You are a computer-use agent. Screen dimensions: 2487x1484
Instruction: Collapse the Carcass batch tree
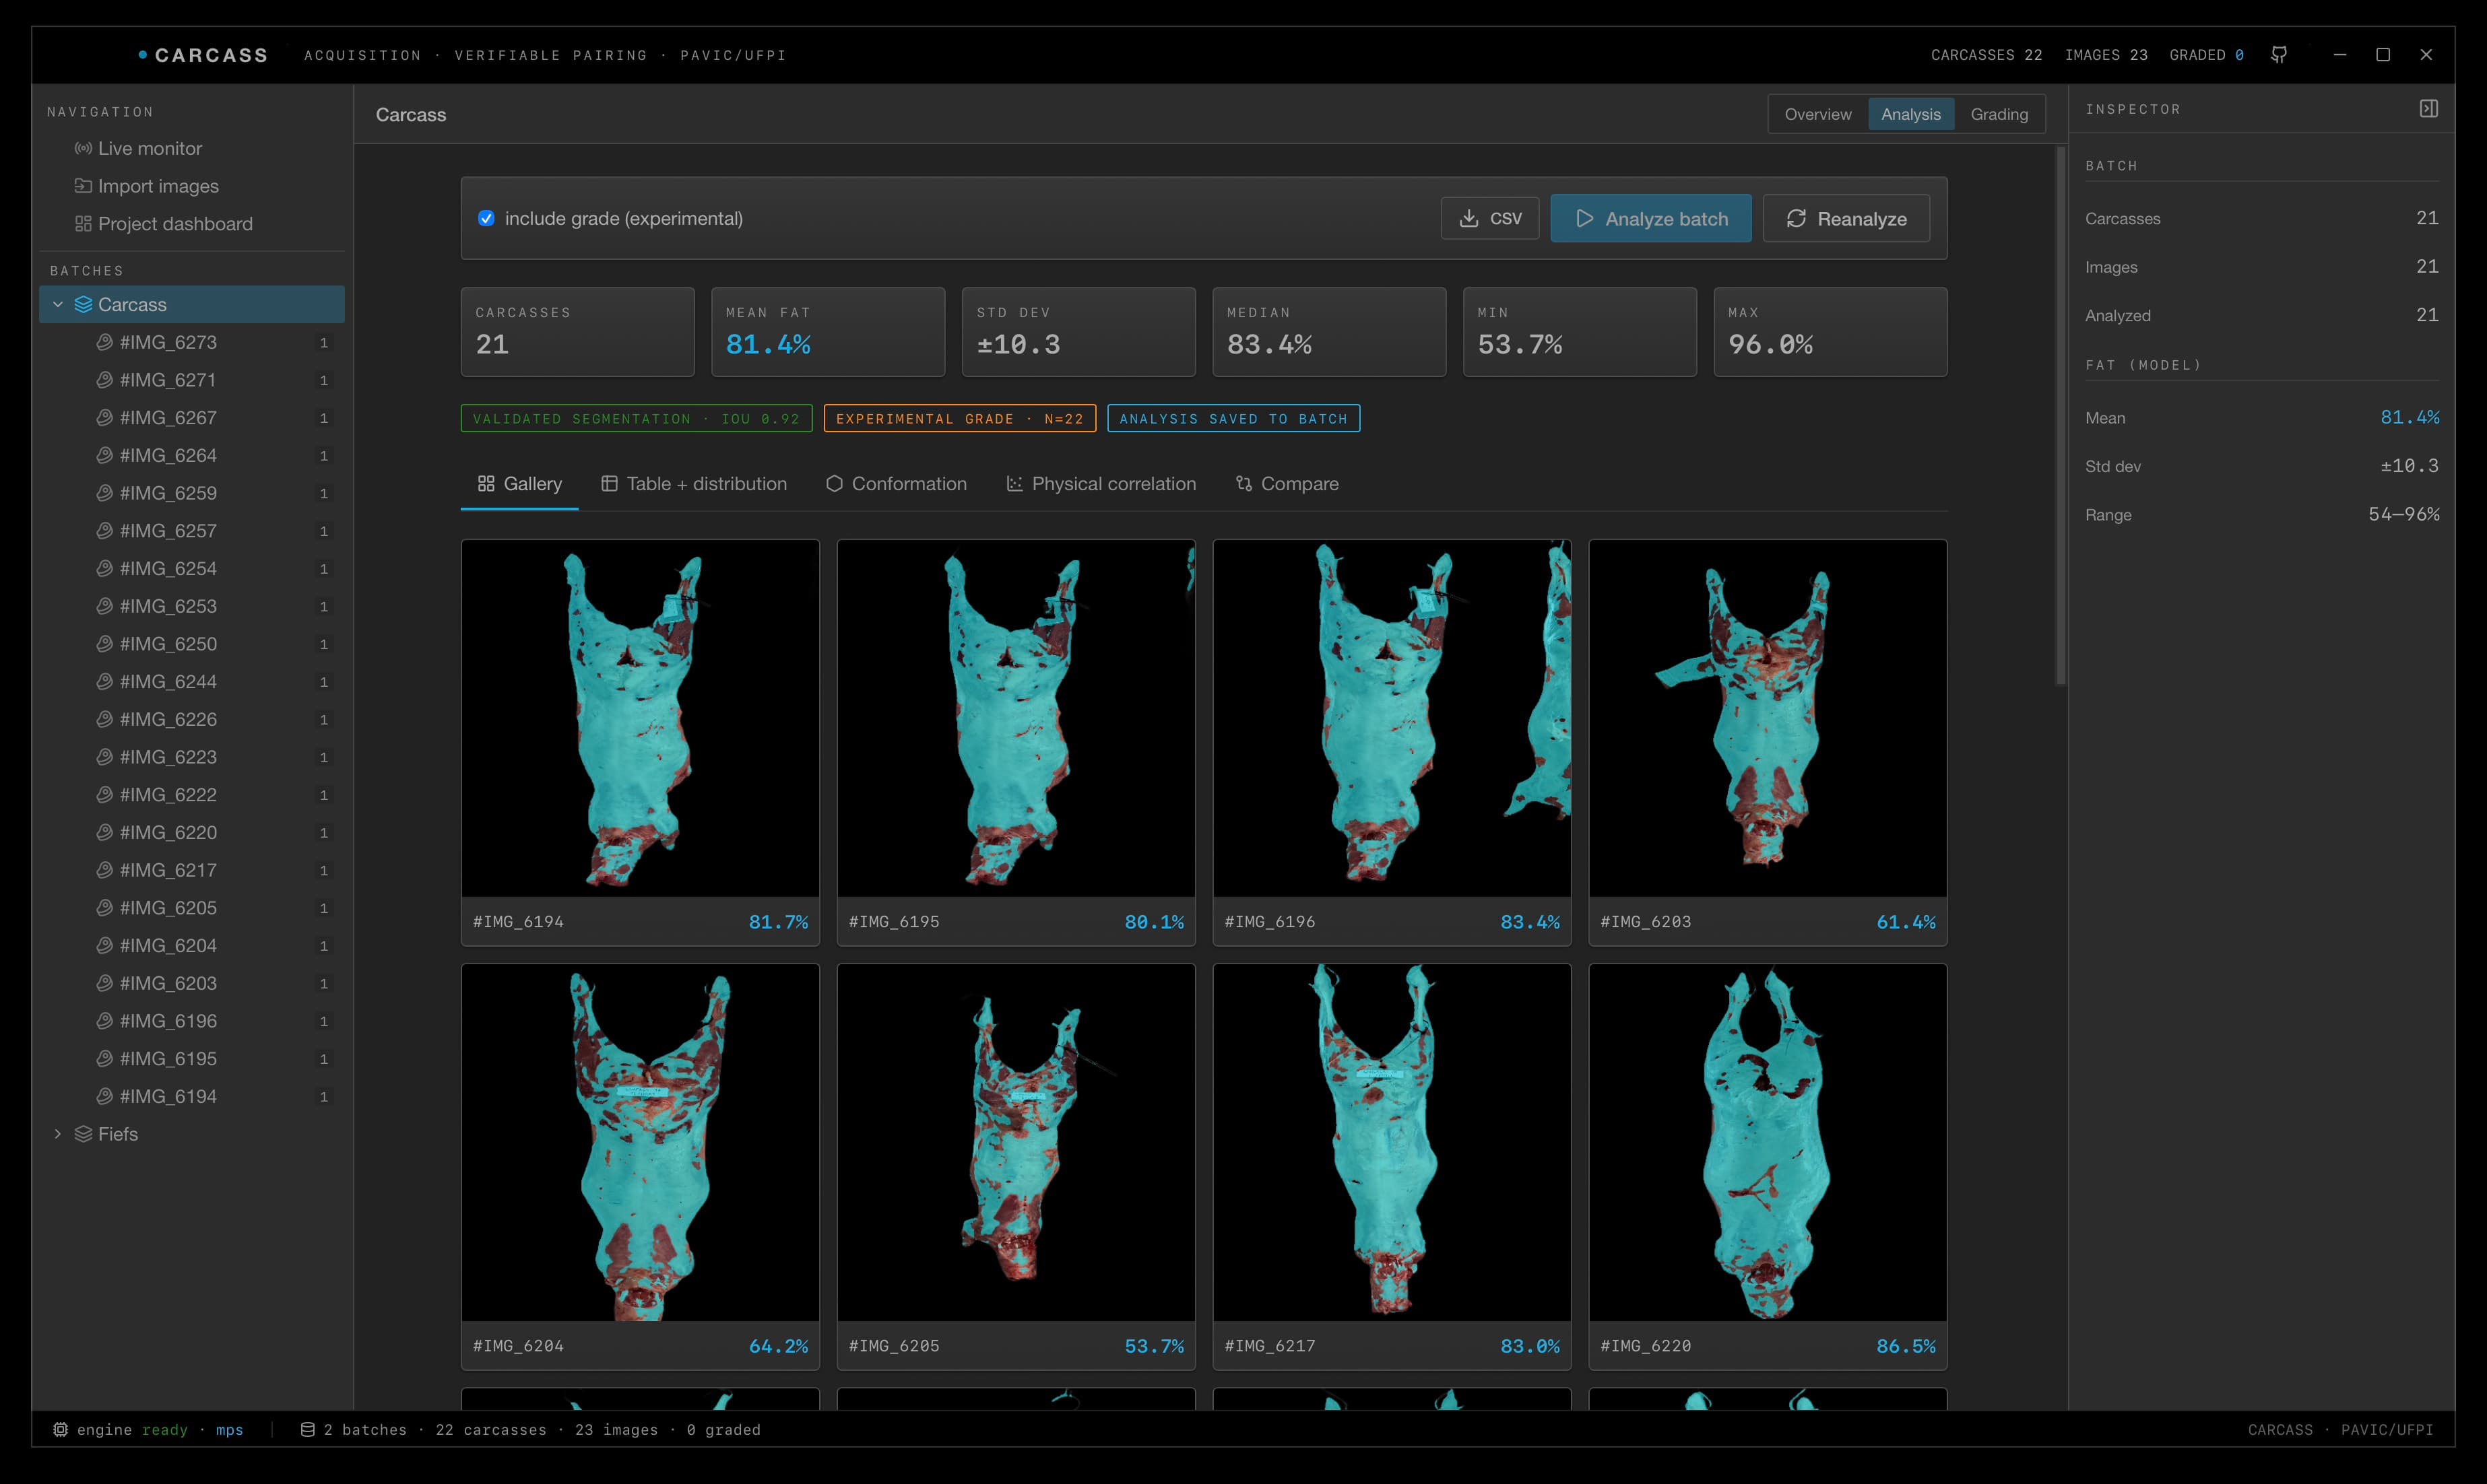(58, 304)
